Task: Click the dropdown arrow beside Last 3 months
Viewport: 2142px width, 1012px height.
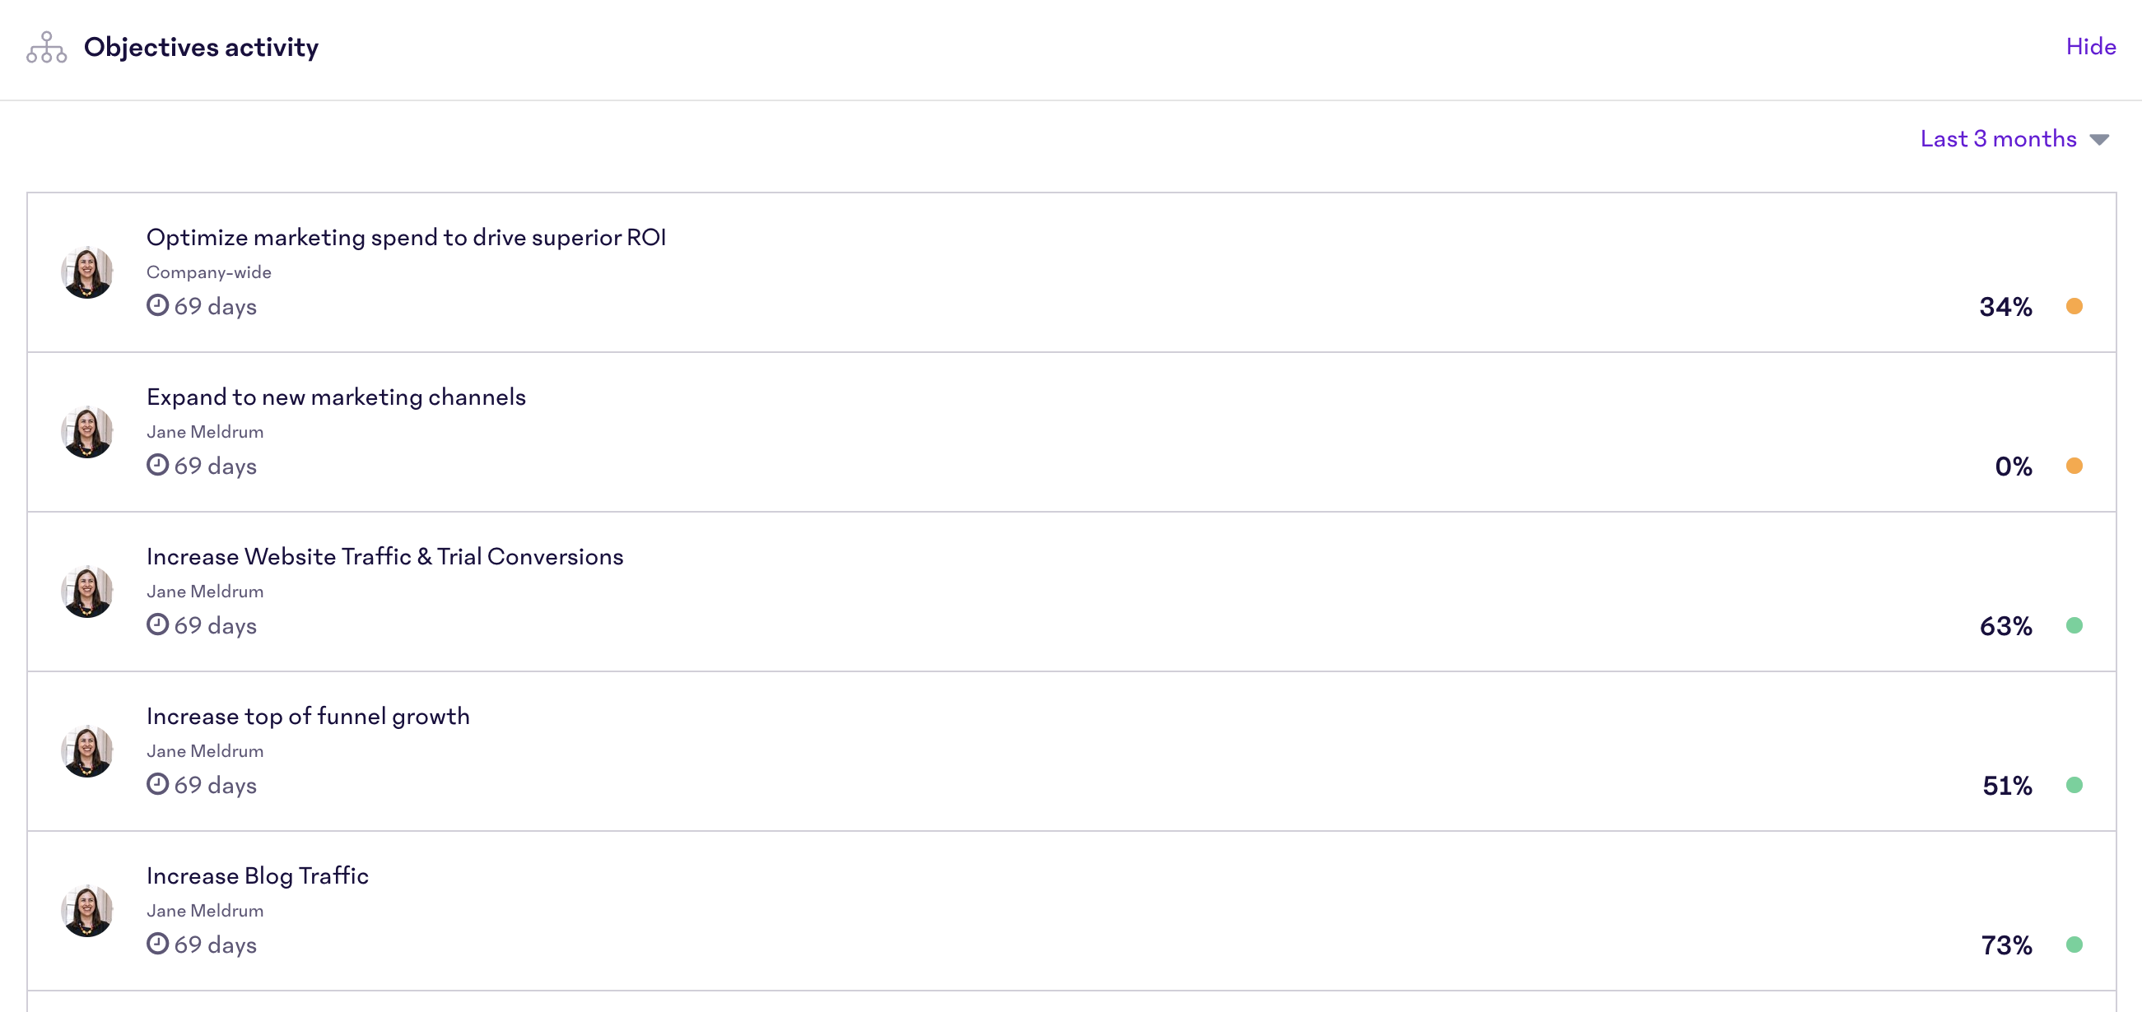Action: click(x=2098, y=140)
